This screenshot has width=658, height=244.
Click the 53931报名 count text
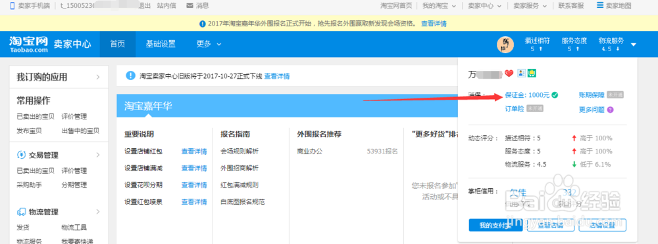pos(382,152)
